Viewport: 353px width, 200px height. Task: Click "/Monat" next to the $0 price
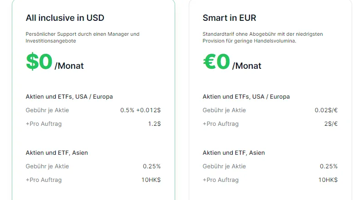[x=69, y=66]
